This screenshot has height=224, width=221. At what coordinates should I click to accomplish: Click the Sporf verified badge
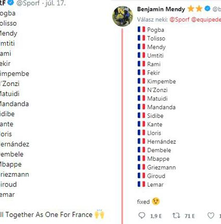(11, 3)
